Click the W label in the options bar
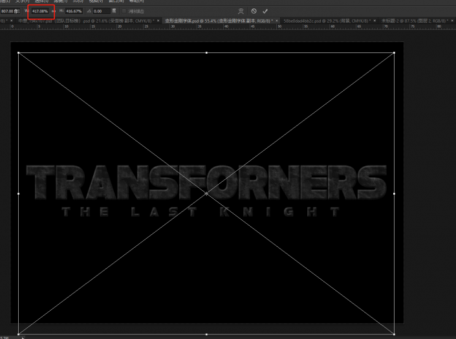The width and height of the screenshot is (456, 339). 27,11
